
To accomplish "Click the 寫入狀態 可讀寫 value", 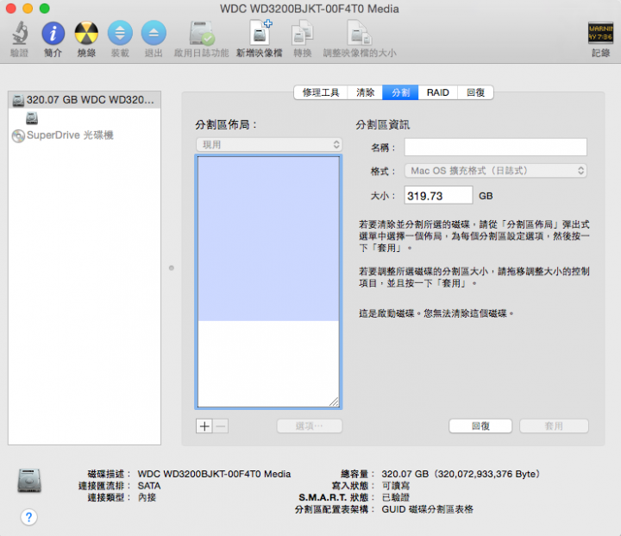I will click(396, 486).
